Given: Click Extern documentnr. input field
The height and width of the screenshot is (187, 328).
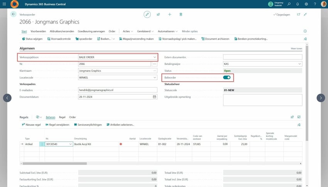Looking at the screenshot, I should [x=262, y=57].
